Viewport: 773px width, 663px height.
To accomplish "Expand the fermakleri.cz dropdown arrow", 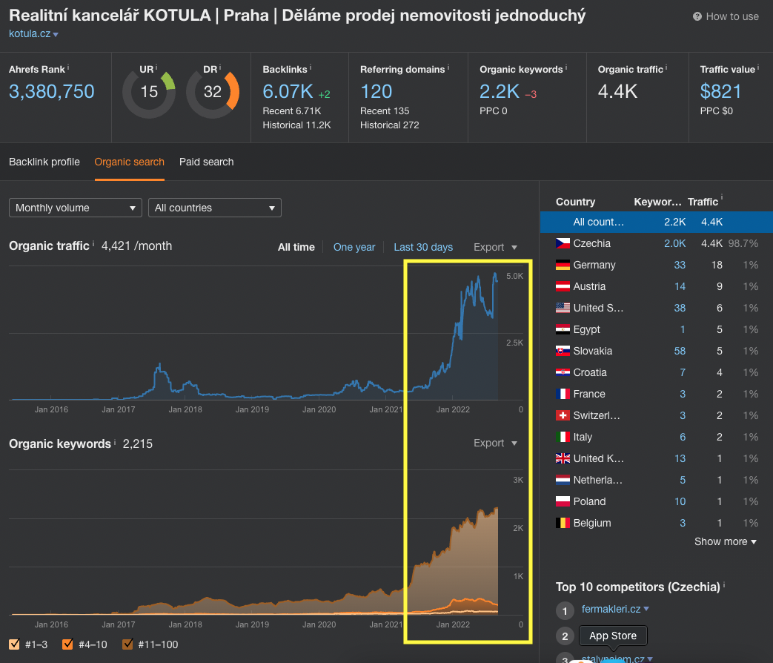I will click(x=646, y=609).
